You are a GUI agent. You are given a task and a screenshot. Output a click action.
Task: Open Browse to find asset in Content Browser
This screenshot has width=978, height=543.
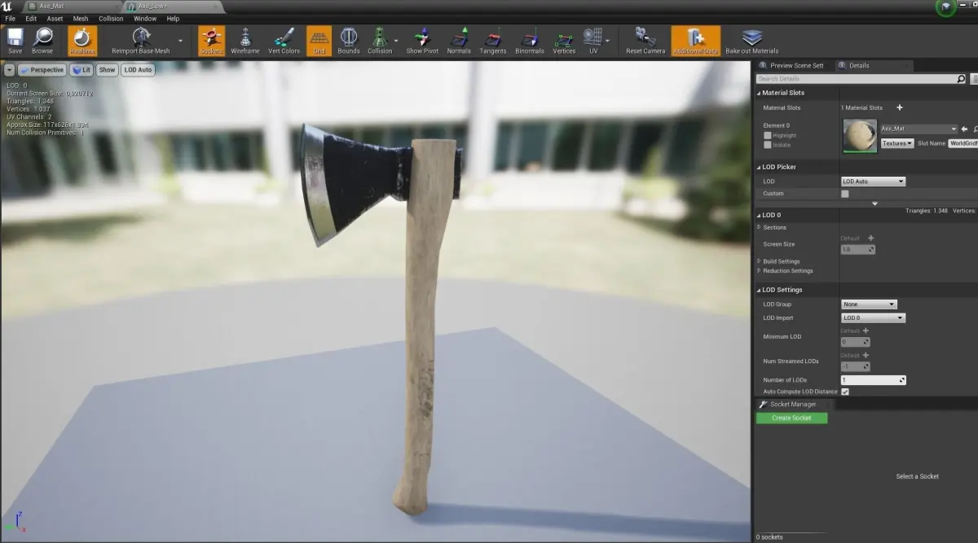point(42,40)
